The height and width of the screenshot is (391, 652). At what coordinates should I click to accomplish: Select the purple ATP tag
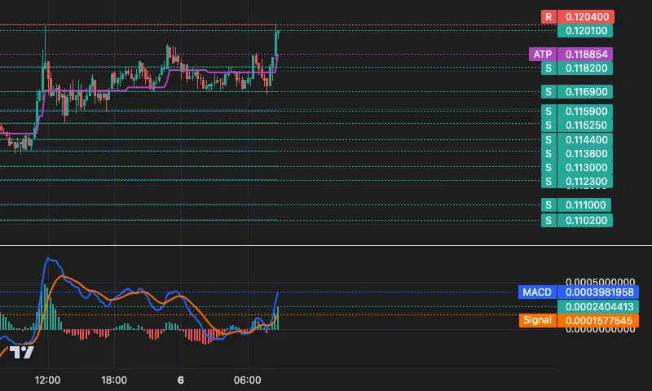pos(543,55)
